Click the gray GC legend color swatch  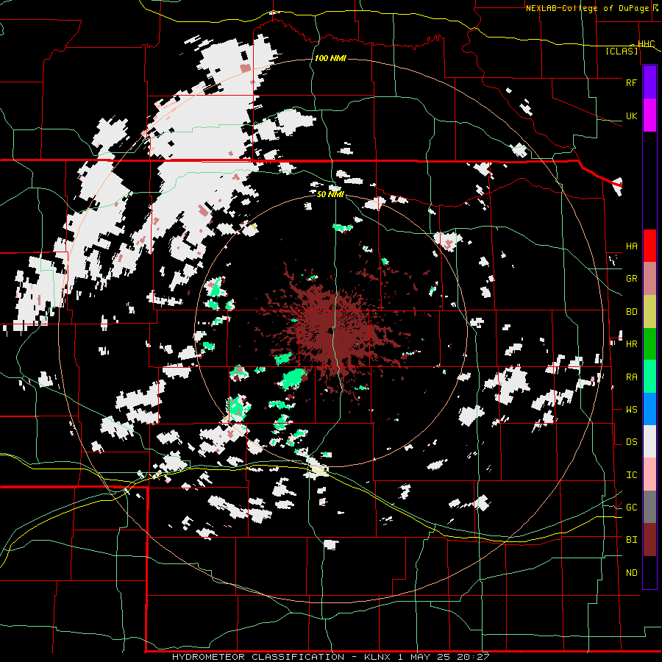click(x=649, y=507)
